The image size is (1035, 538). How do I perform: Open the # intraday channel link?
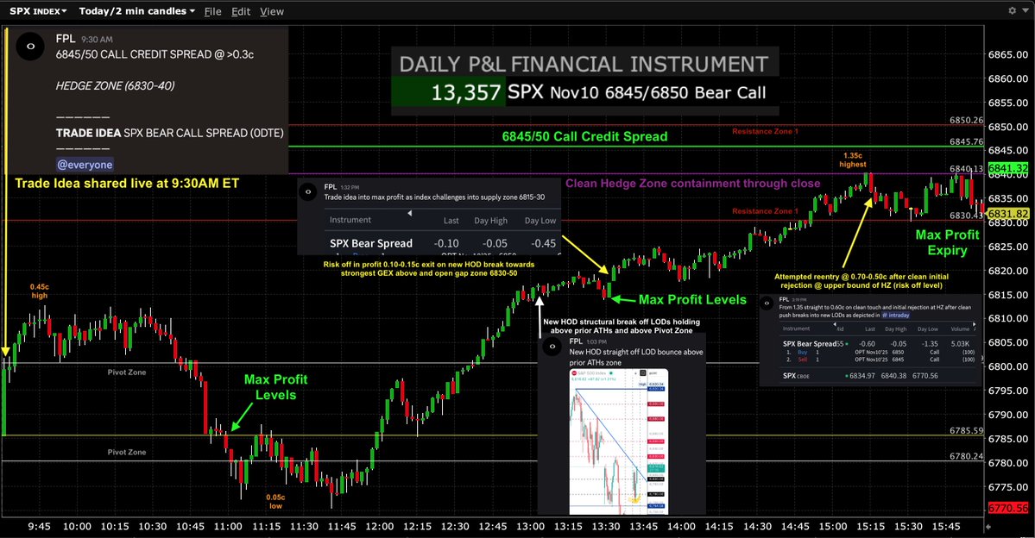896,315
